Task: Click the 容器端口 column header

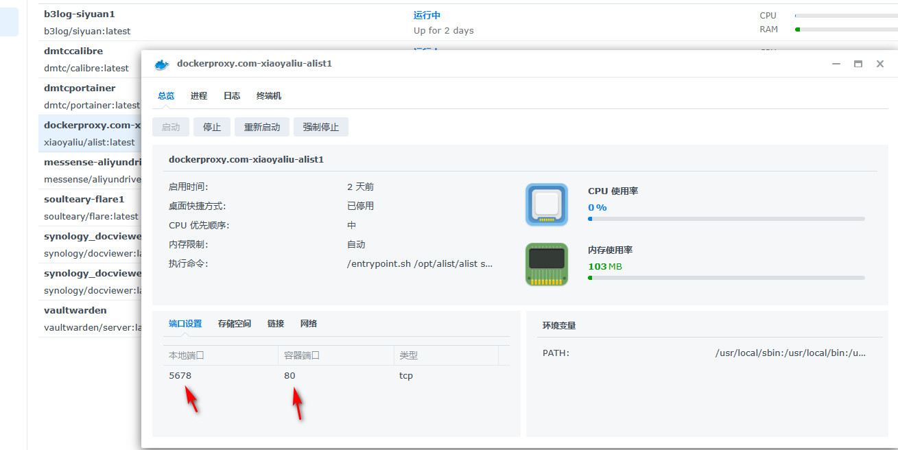Action: coord(336,355)
